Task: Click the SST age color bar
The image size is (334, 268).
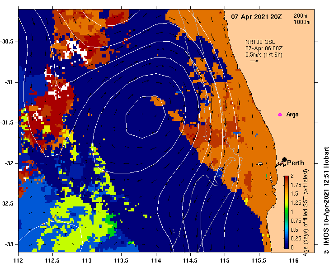Action: pyautogui.click(x=287, y=212)
